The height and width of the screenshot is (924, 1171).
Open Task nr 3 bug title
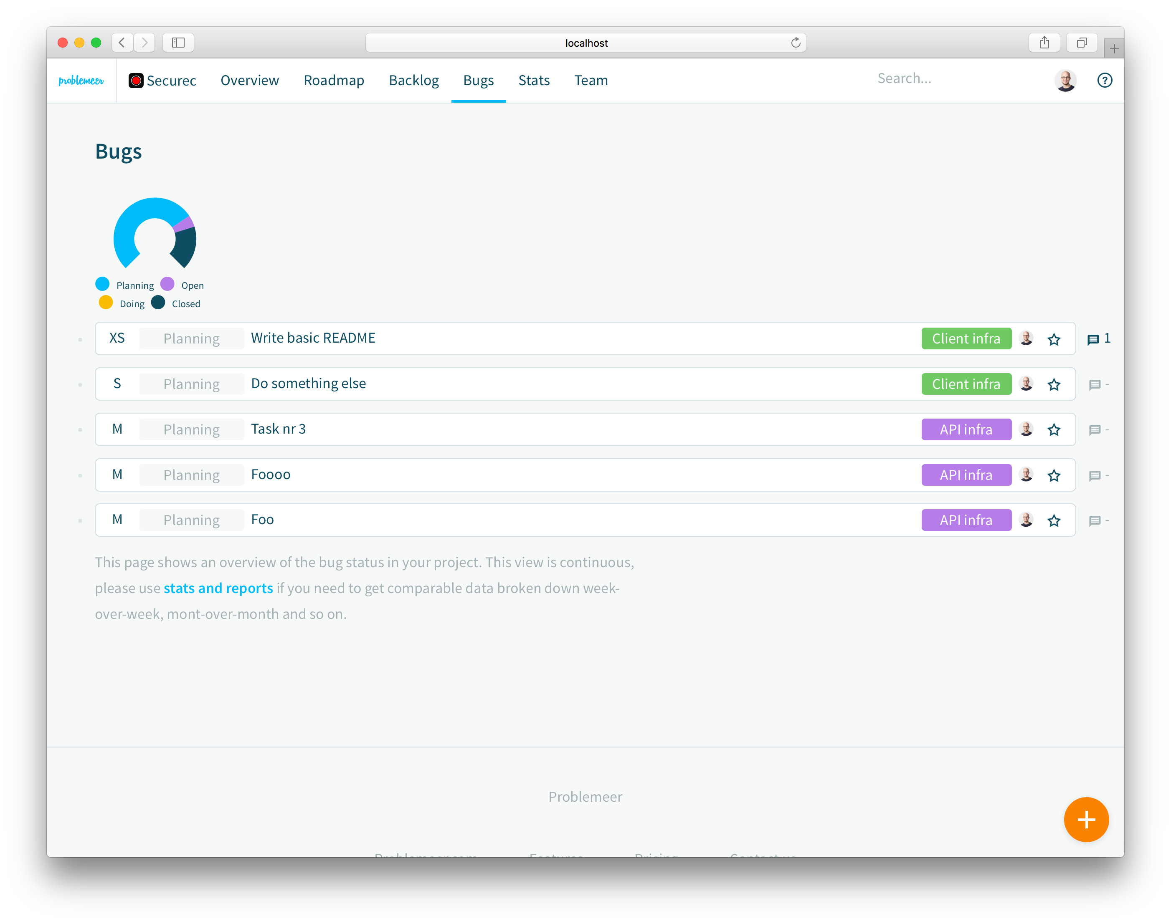(x=278, y=429)
